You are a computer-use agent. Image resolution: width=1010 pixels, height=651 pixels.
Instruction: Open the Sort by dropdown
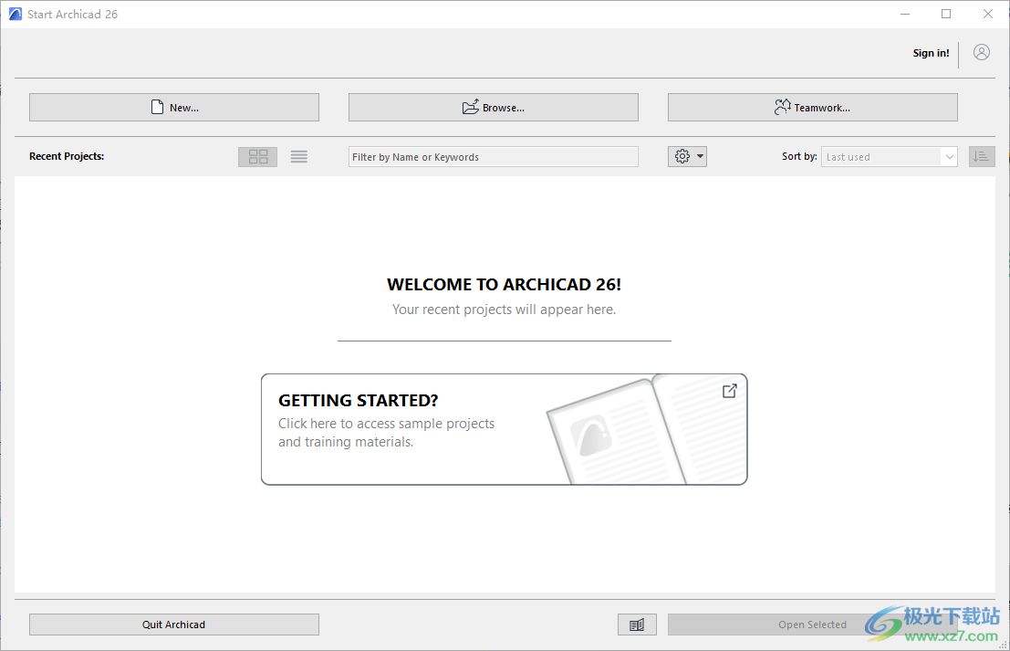(889, 156)
